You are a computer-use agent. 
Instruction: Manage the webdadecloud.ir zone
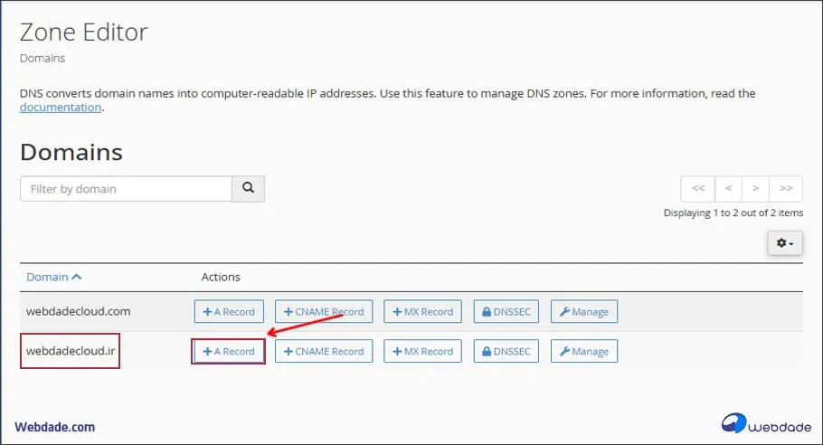pyautogui.click(x=583, y=351)
